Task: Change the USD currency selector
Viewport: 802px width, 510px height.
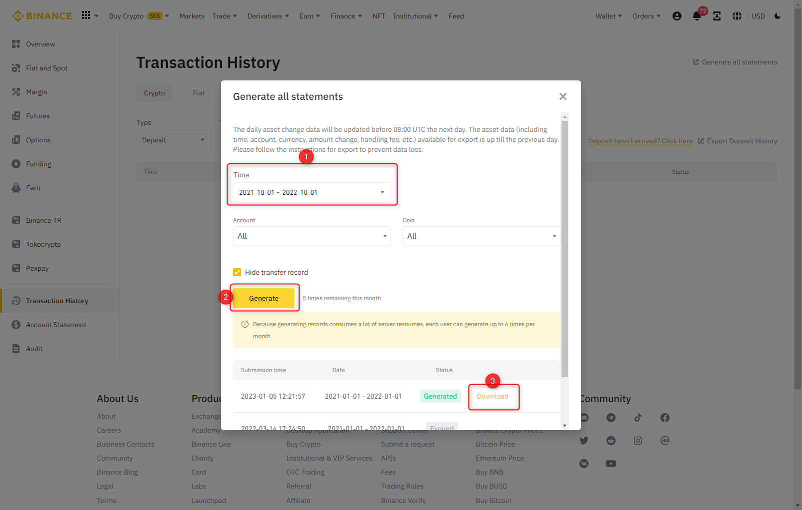Action: coord(758,16)
